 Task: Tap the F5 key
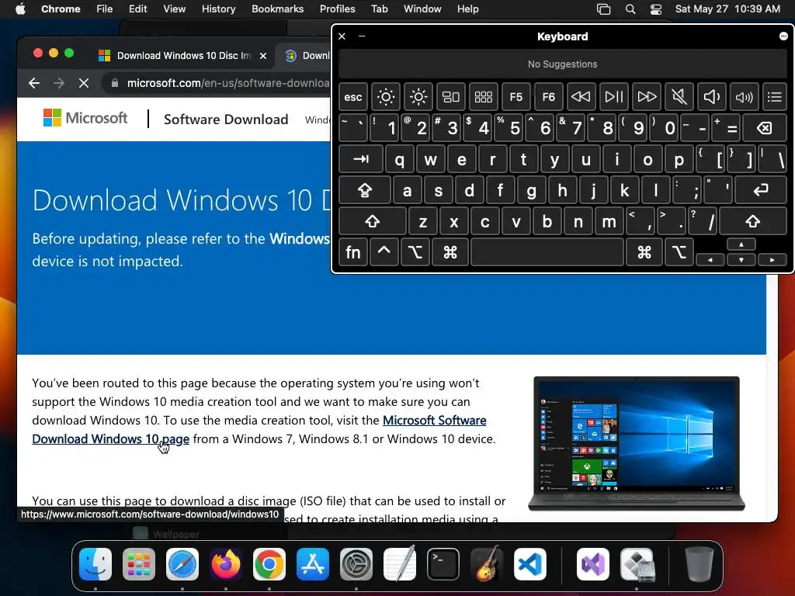click(x=516, y=97)
